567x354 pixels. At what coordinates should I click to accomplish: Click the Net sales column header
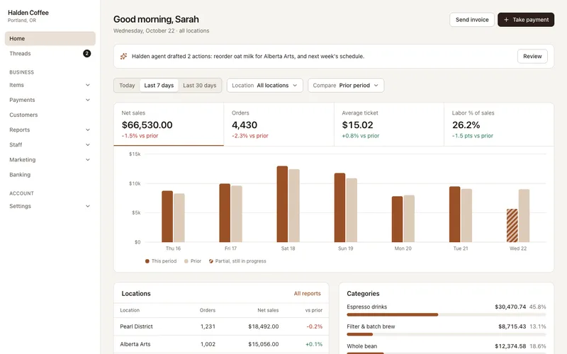268,310
